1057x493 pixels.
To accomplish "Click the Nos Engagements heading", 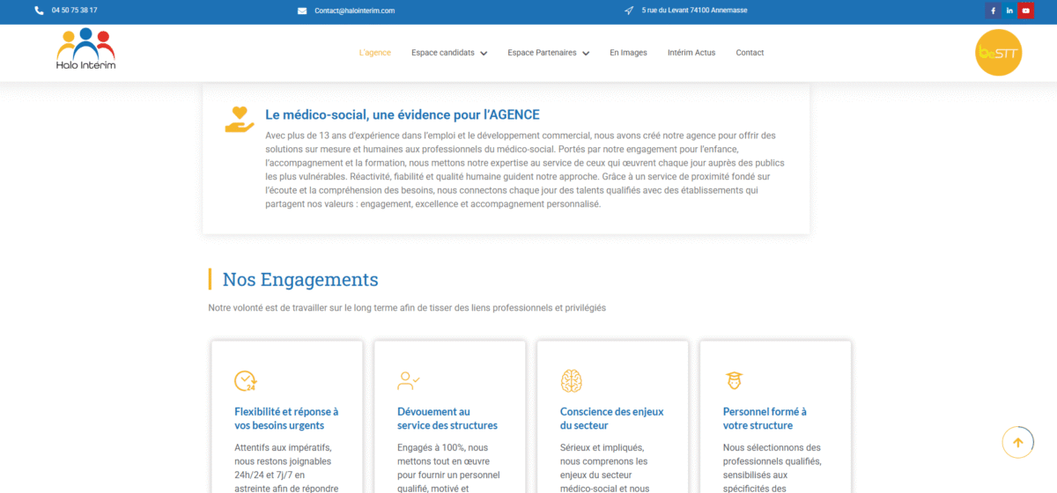I will [300, 279].
